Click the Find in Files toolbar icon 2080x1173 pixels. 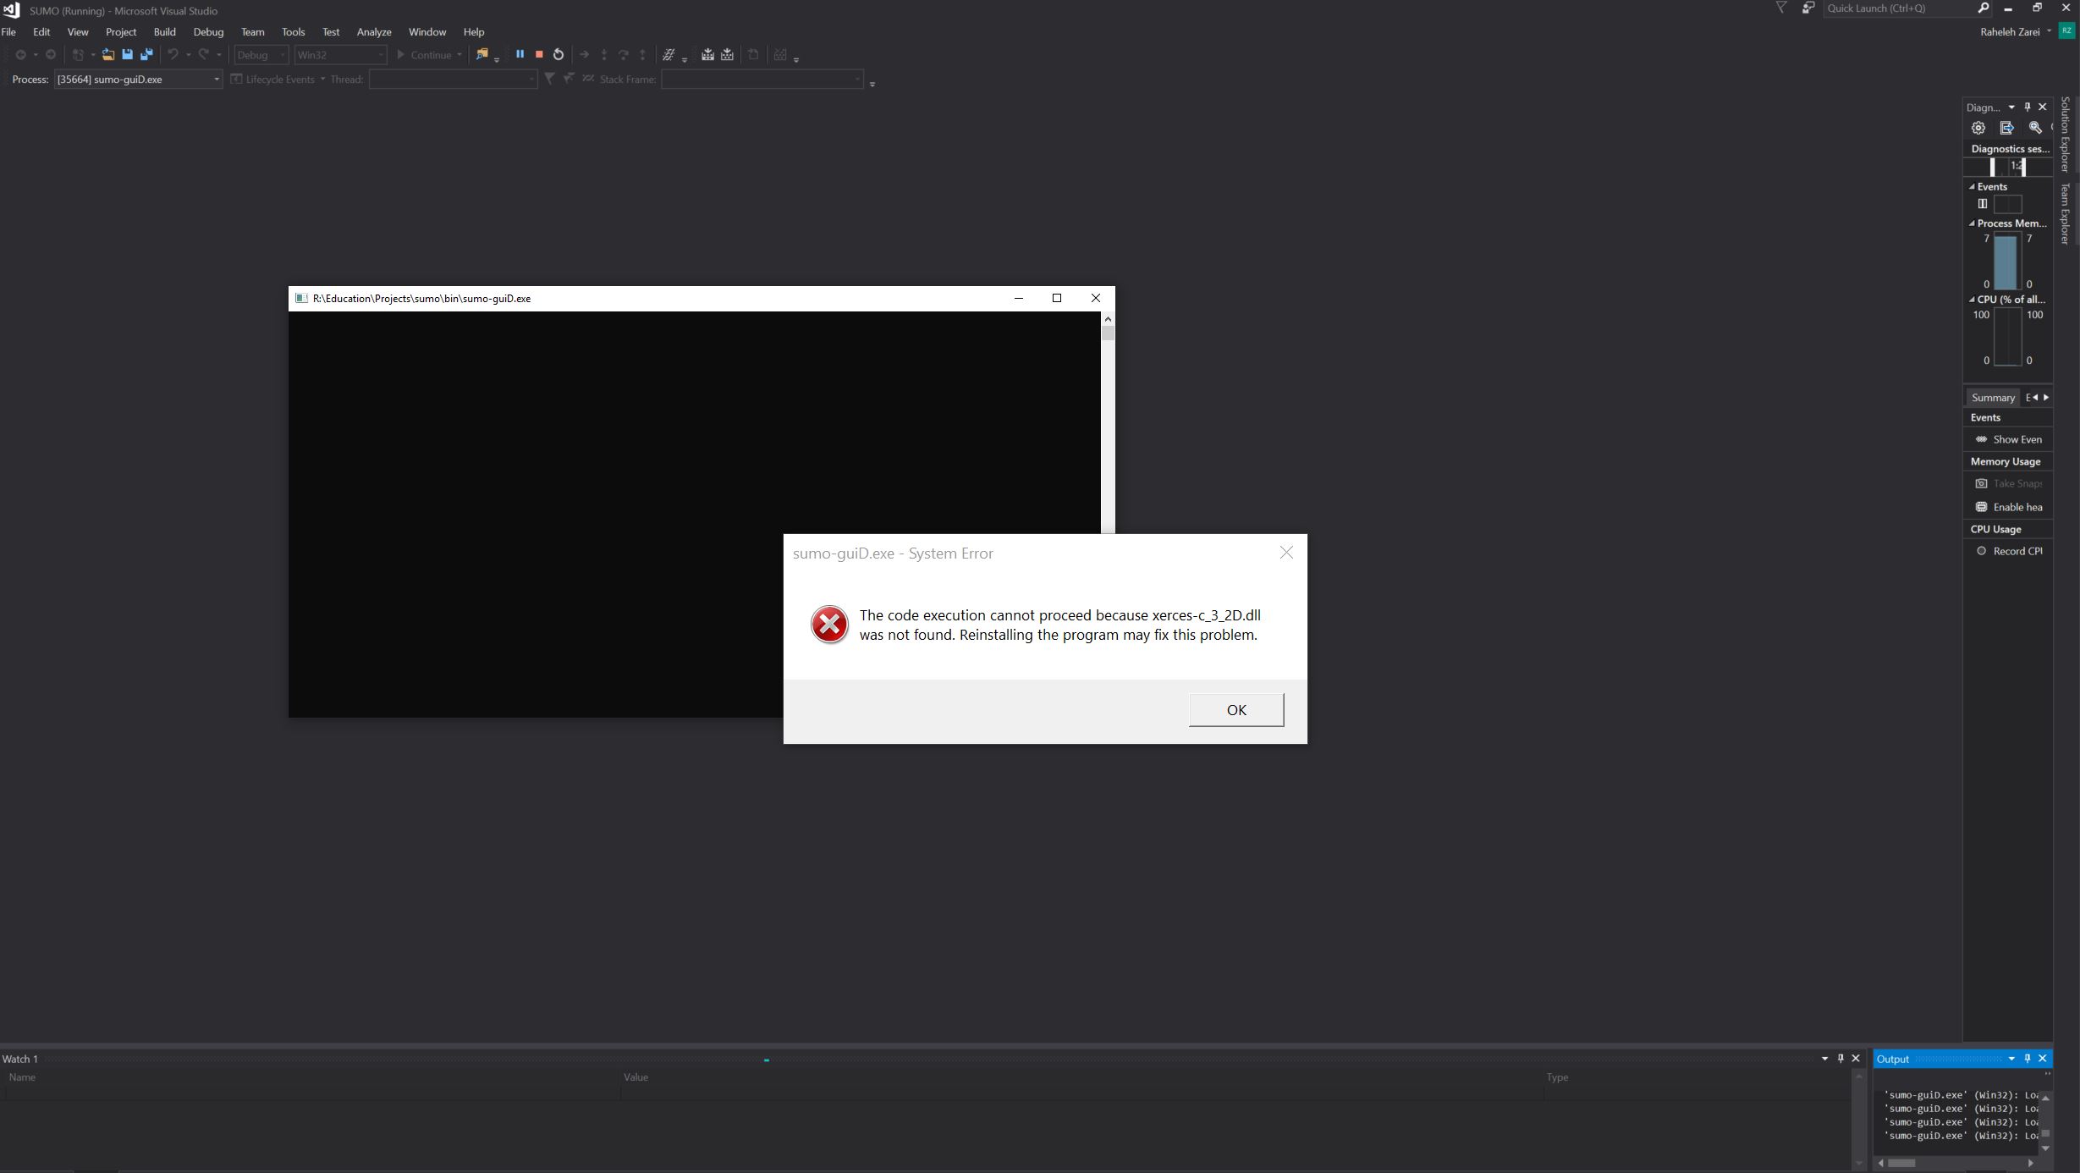[481, 54]
